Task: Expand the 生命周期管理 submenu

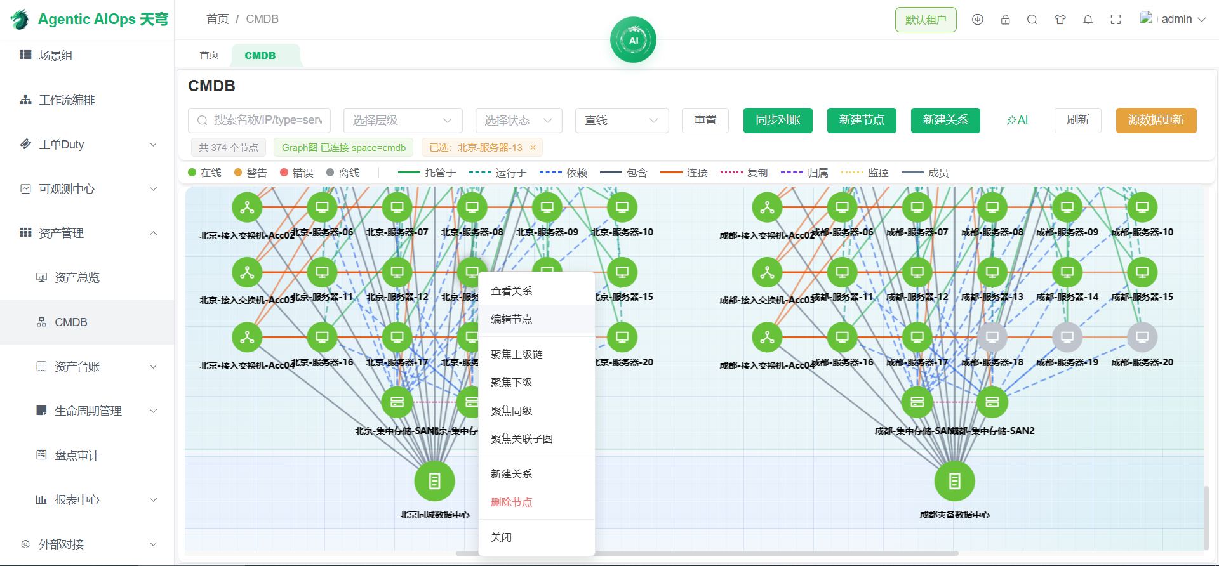Action: (x=87, y=411)
